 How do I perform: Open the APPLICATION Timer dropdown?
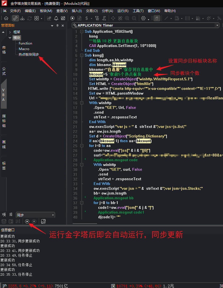(217, 25)
